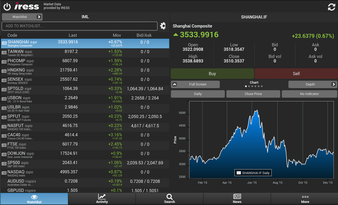
Task: Click the news icon beside SPTGLD row
Action: coord(4,89)
